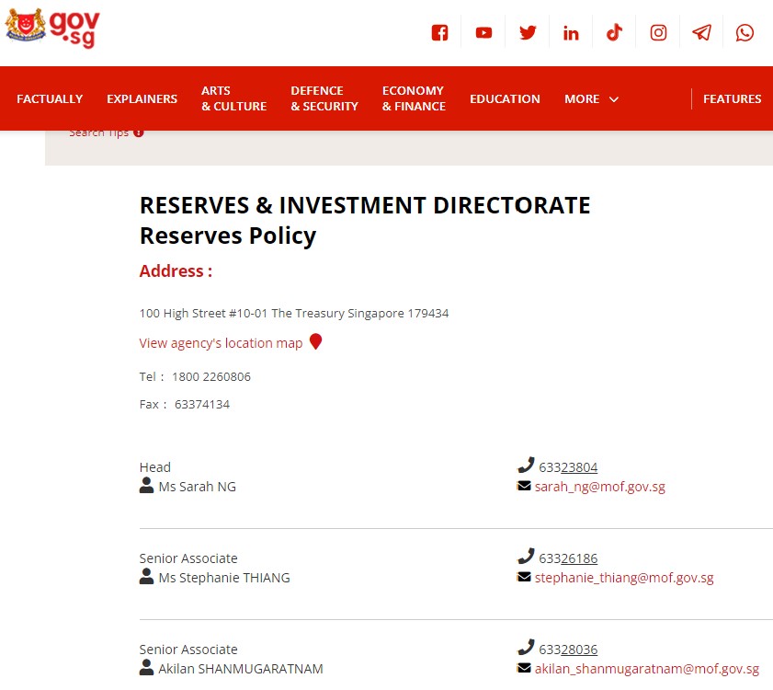The height and width of the screenshot is (690, 773).
Task: Click person icon next to Akilan SHANMUGARATNAM
Action: point(146,667)
